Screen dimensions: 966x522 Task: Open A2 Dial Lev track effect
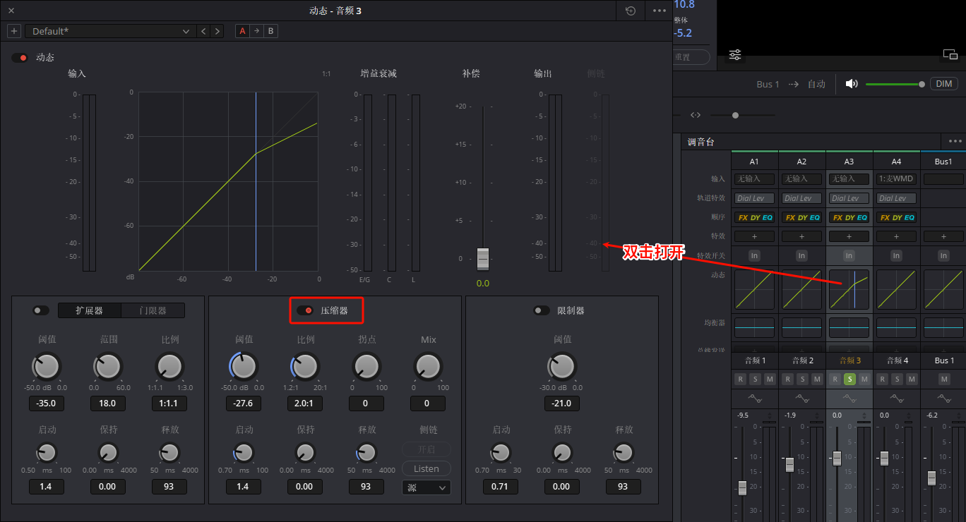point(801,198)
